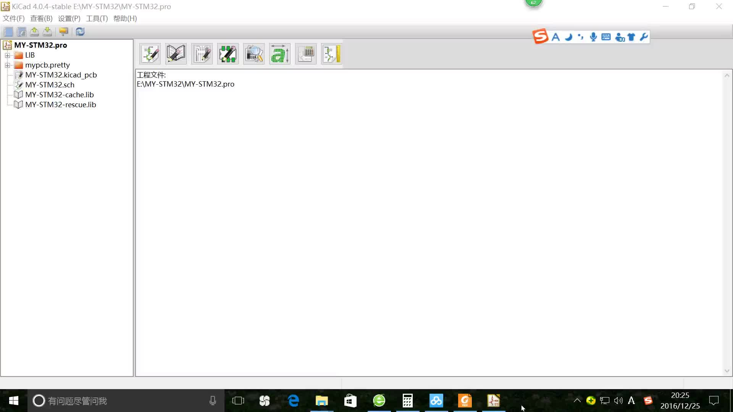Click the Sogou input method S logo

pyautogui.click(x=541, y=37)
